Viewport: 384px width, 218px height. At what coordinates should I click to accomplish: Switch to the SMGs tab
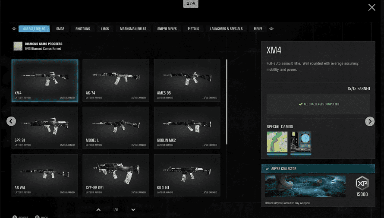tap(60, 29)
